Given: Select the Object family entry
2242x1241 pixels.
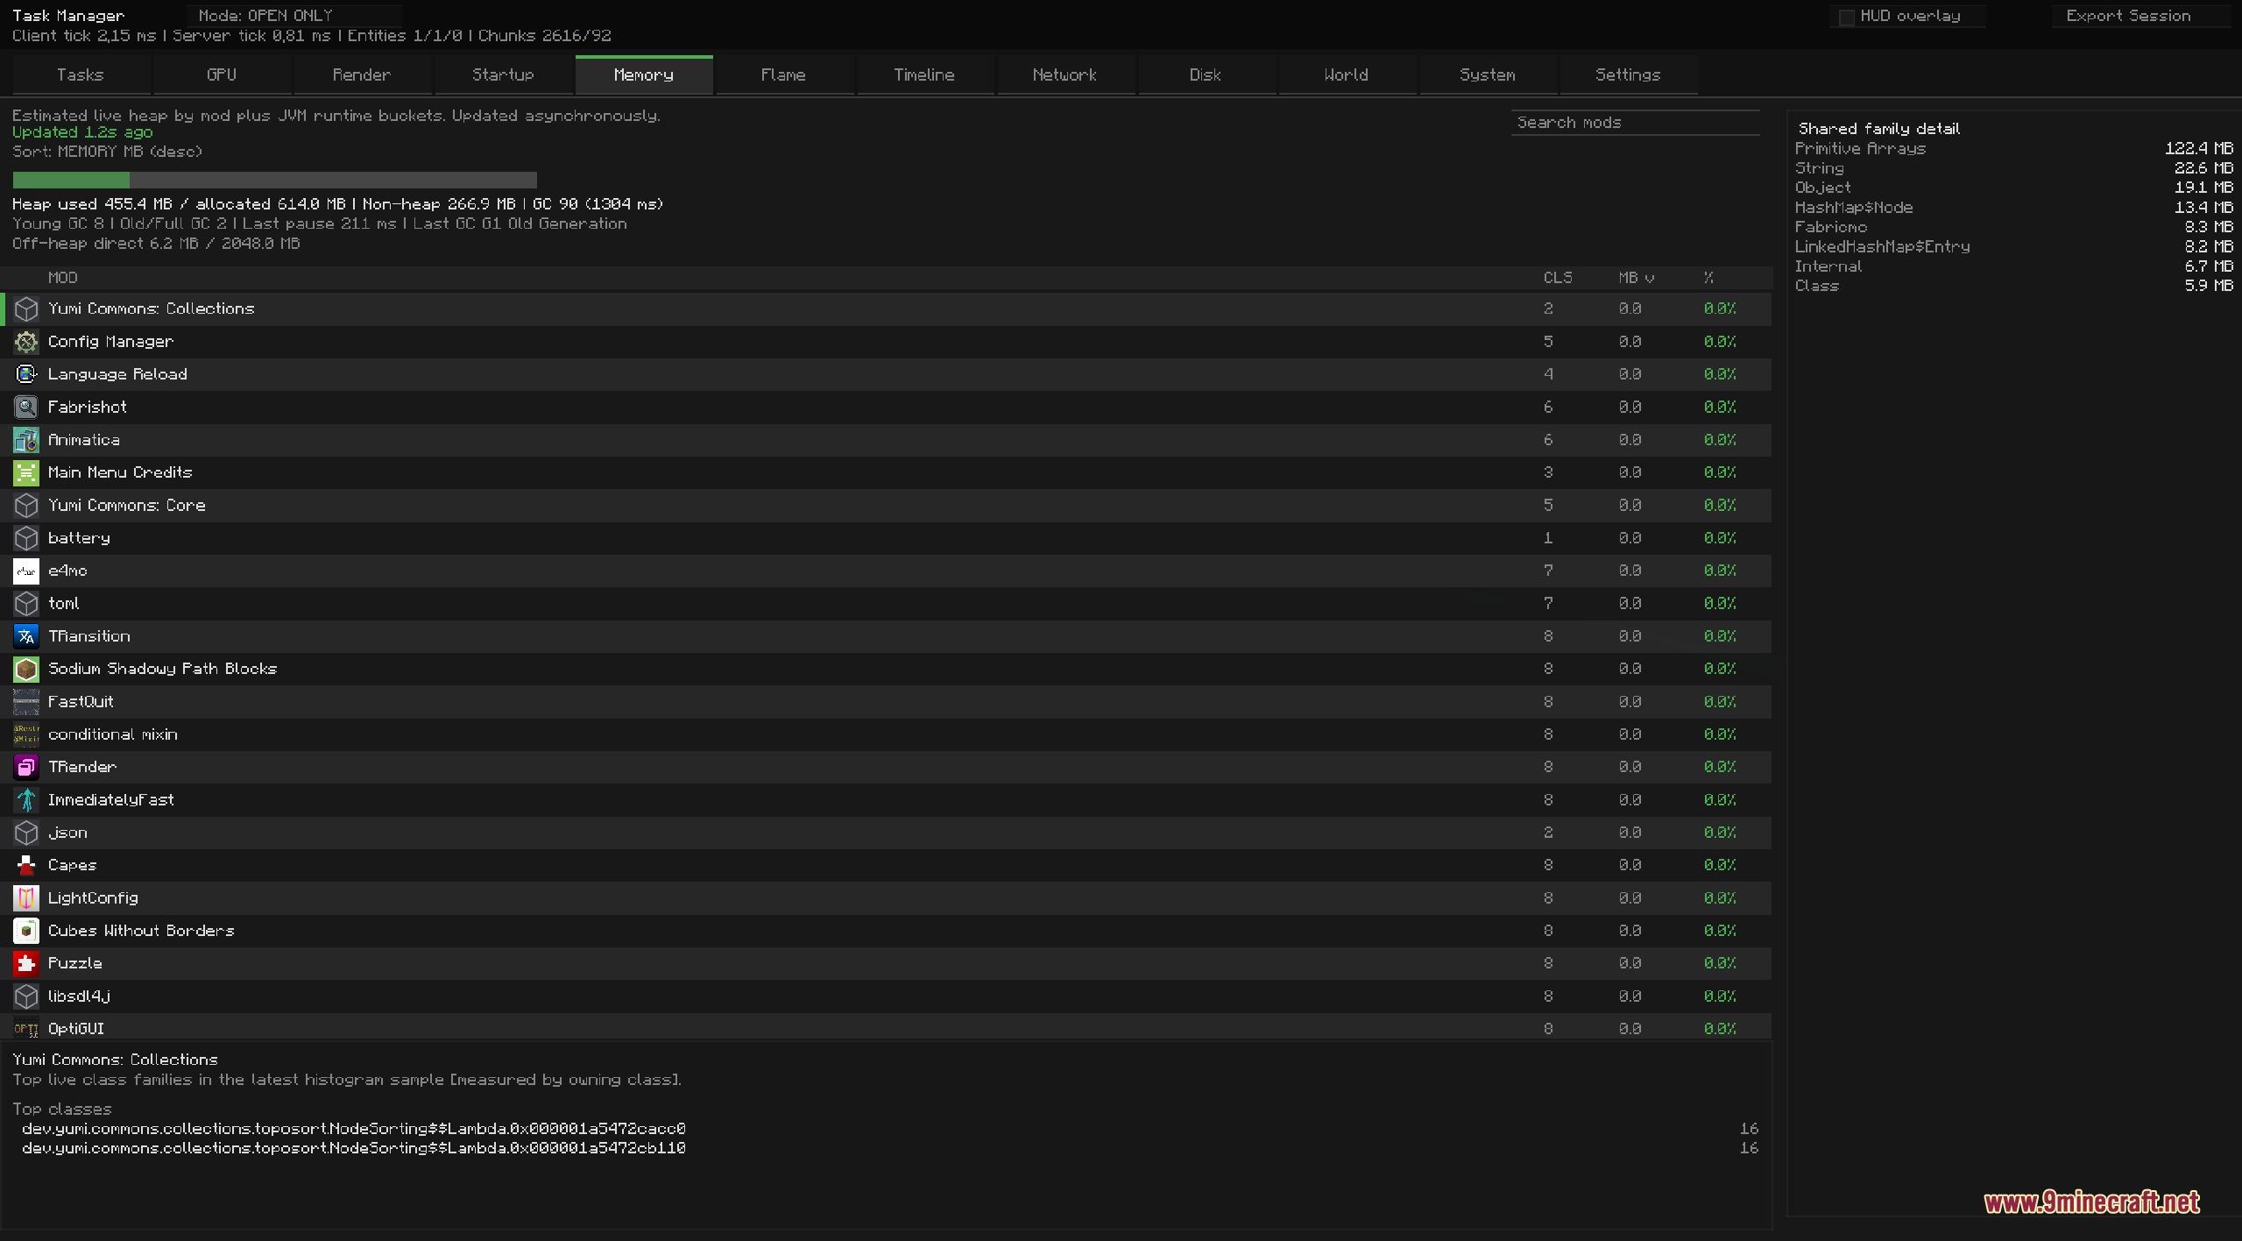Looking at the screenshot, I should click(2013, 187).
